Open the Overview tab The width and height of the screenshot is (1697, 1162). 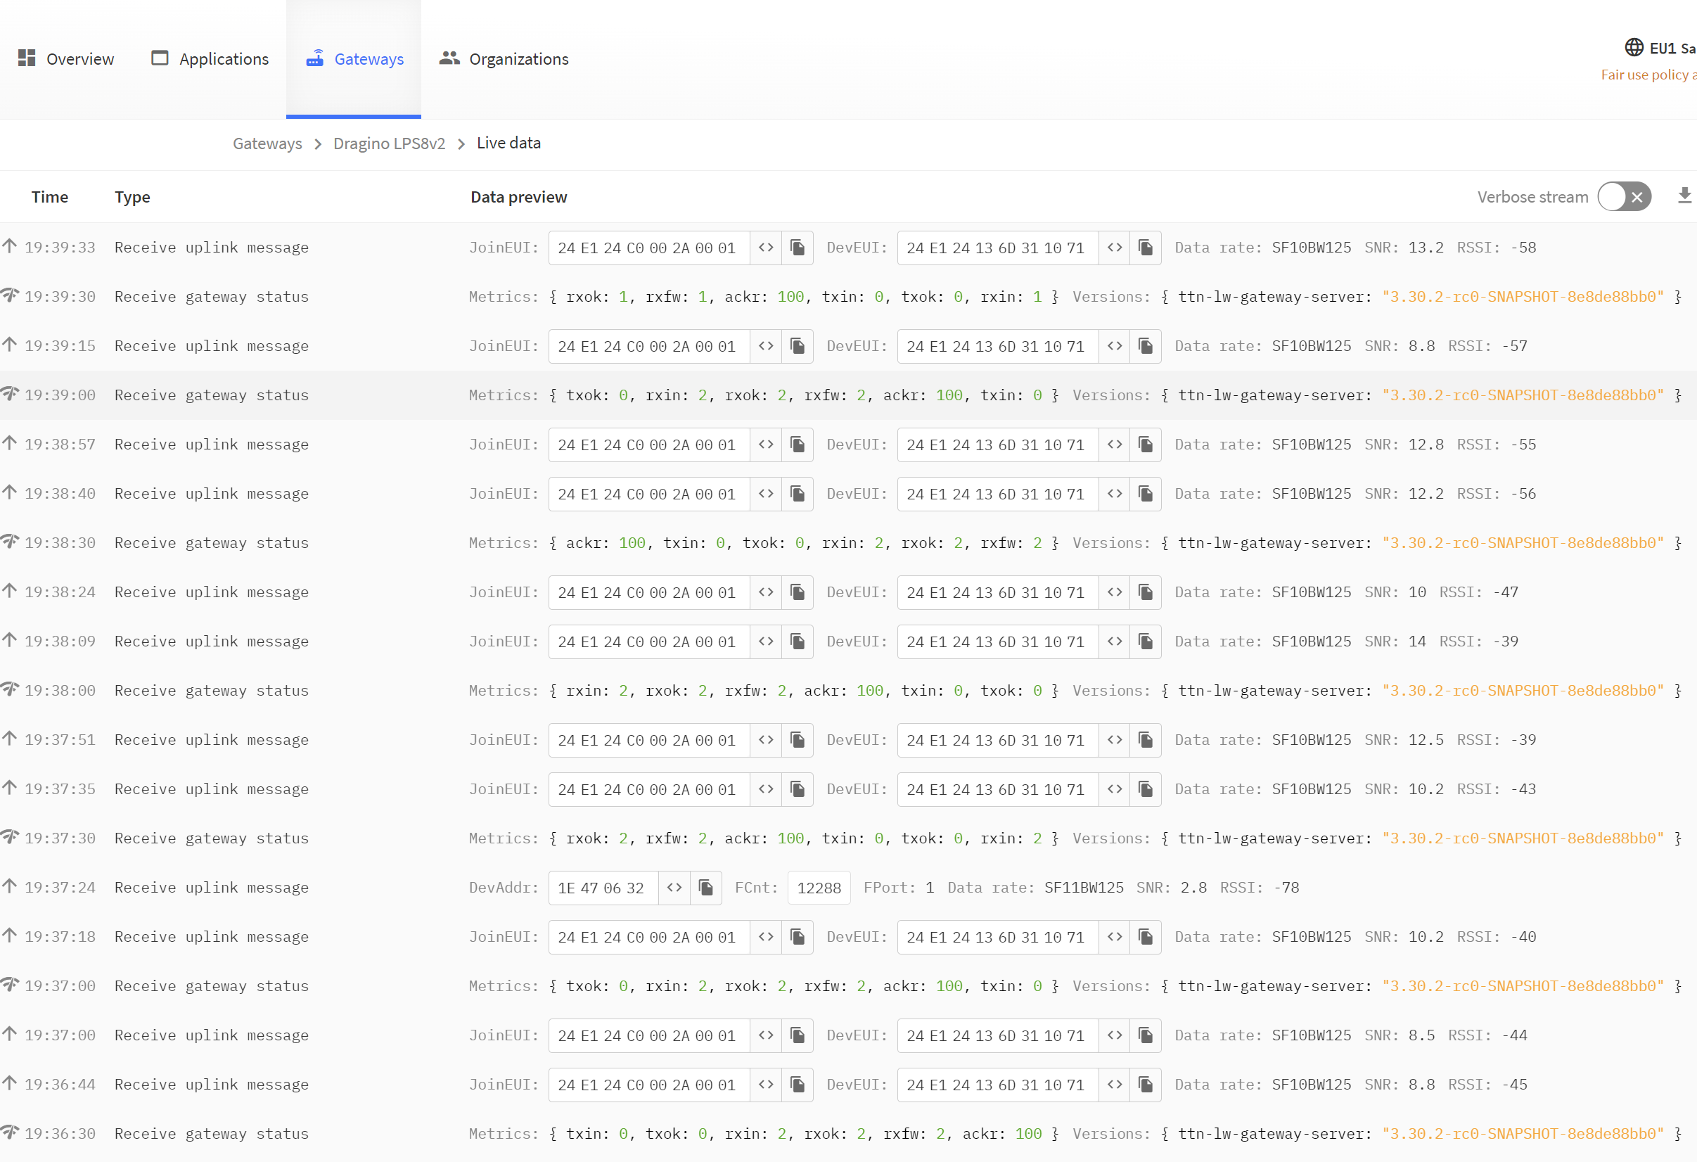[x=65, y=58]
